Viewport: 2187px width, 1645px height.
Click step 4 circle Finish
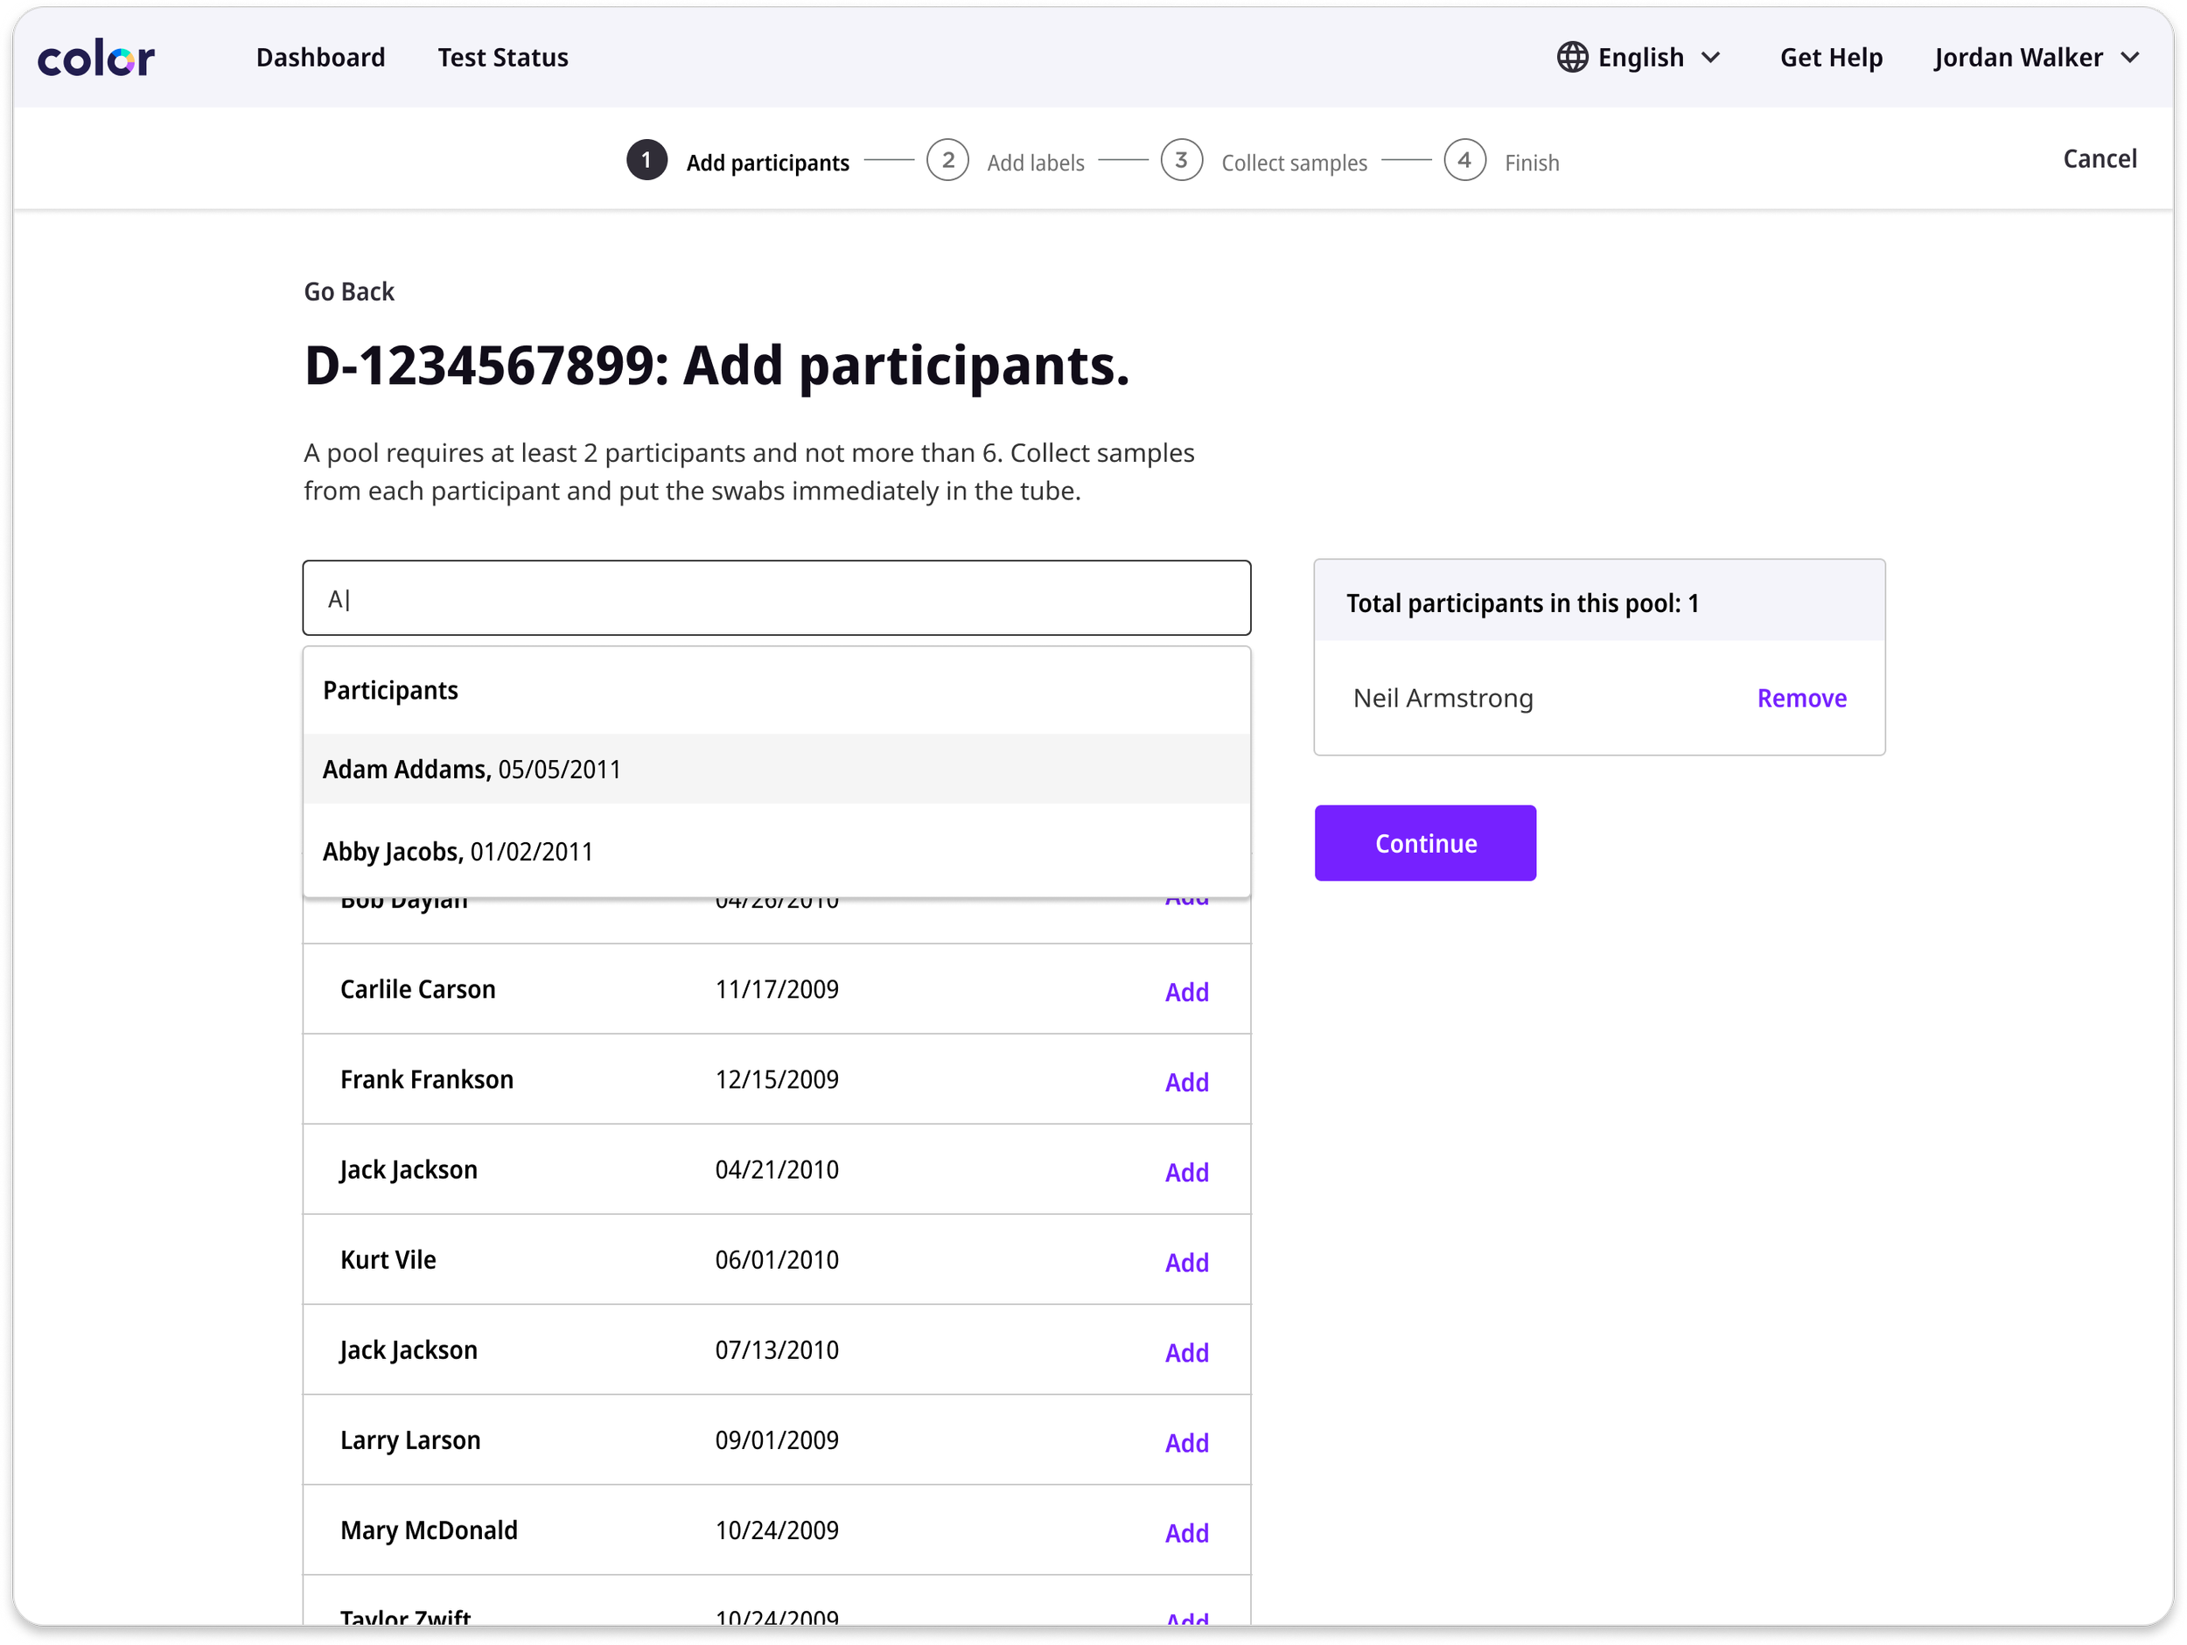click(1464, 160)
